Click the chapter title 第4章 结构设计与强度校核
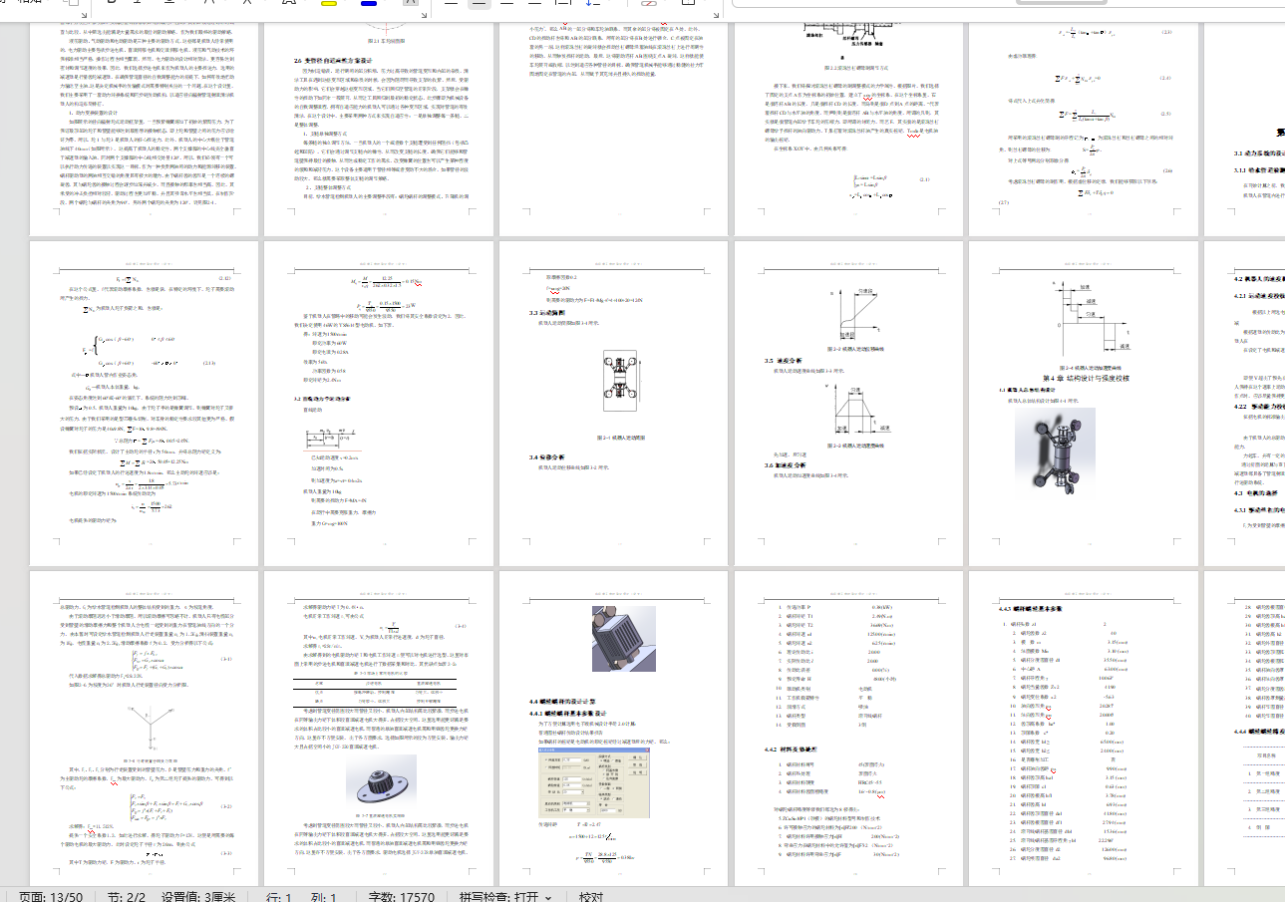The width and height of the screenshot is (1285, 902). [1088, 379]
